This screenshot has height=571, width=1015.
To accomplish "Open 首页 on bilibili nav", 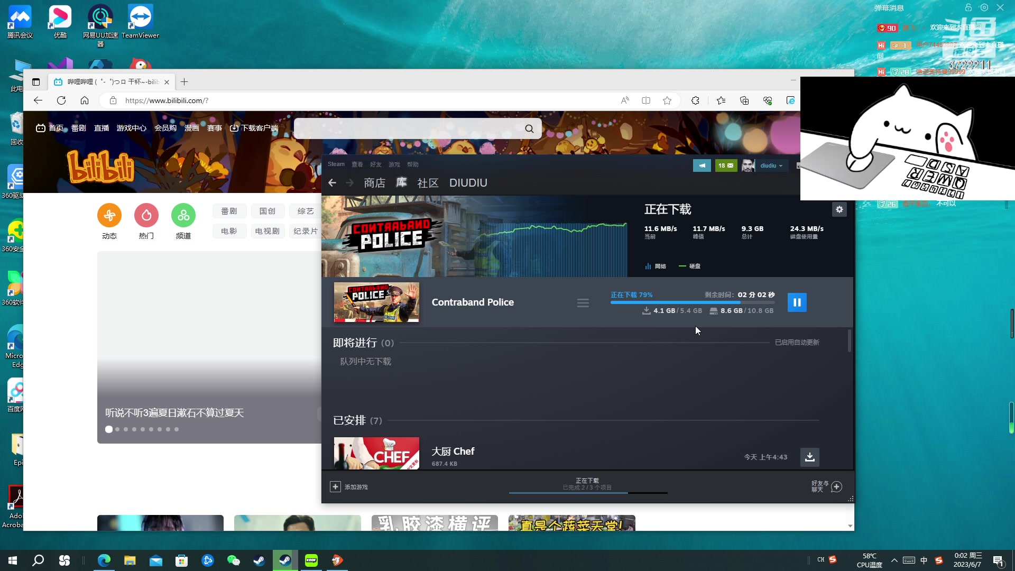I will pos(50,128).
